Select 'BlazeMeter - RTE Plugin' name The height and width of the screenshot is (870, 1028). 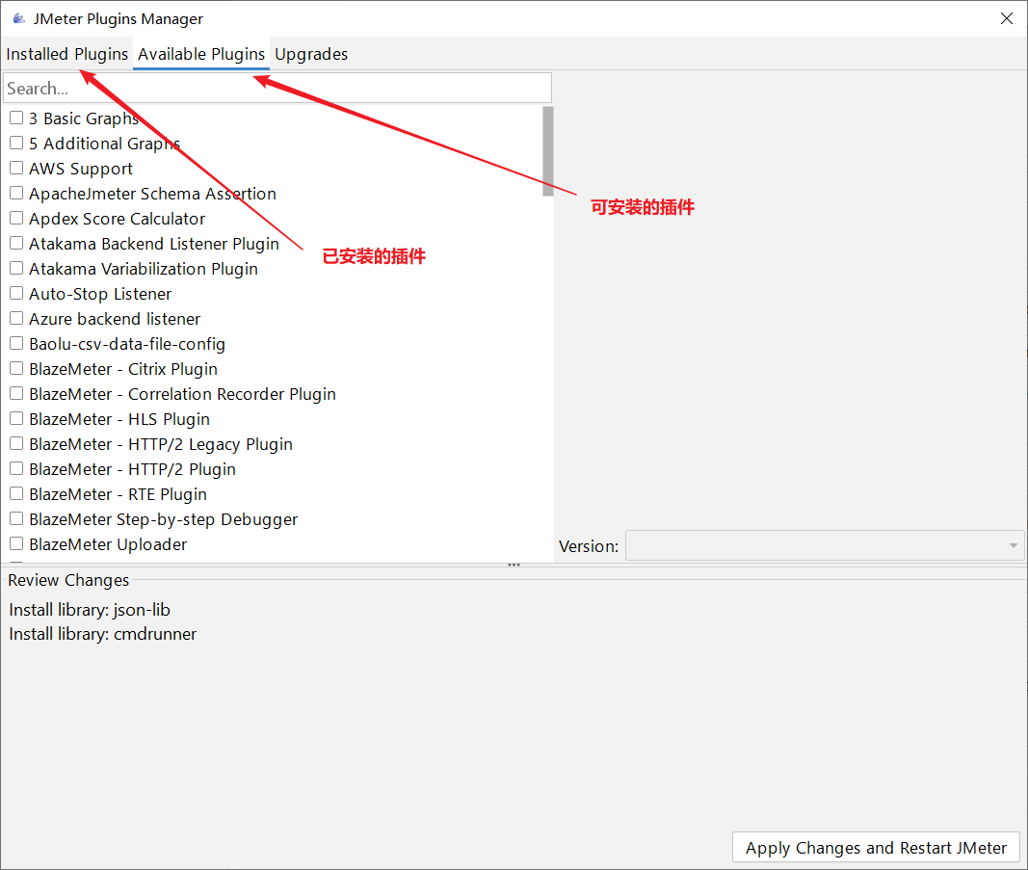(118, 494)
